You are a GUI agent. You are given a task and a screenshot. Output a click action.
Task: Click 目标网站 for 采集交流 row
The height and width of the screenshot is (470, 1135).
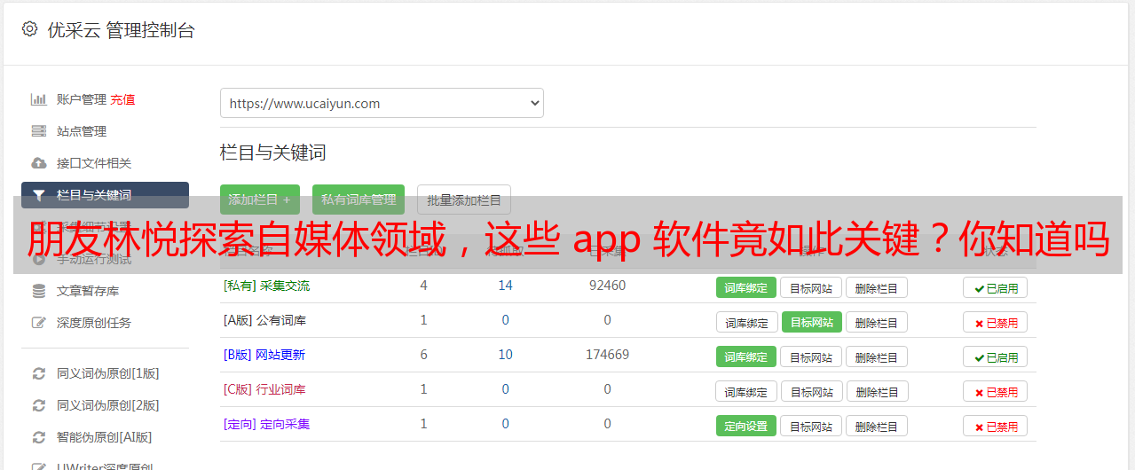(x=811, y=287)
